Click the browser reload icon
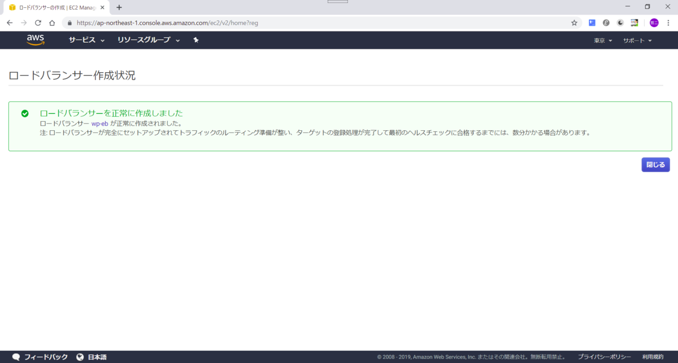678x363 pixels. pyautogui.click(x=37, y=23)
